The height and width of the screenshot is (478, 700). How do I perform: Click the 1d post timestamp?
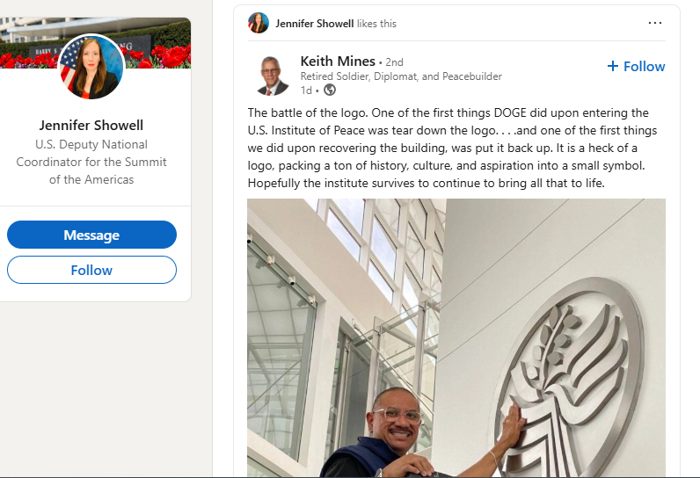[306, 91]
